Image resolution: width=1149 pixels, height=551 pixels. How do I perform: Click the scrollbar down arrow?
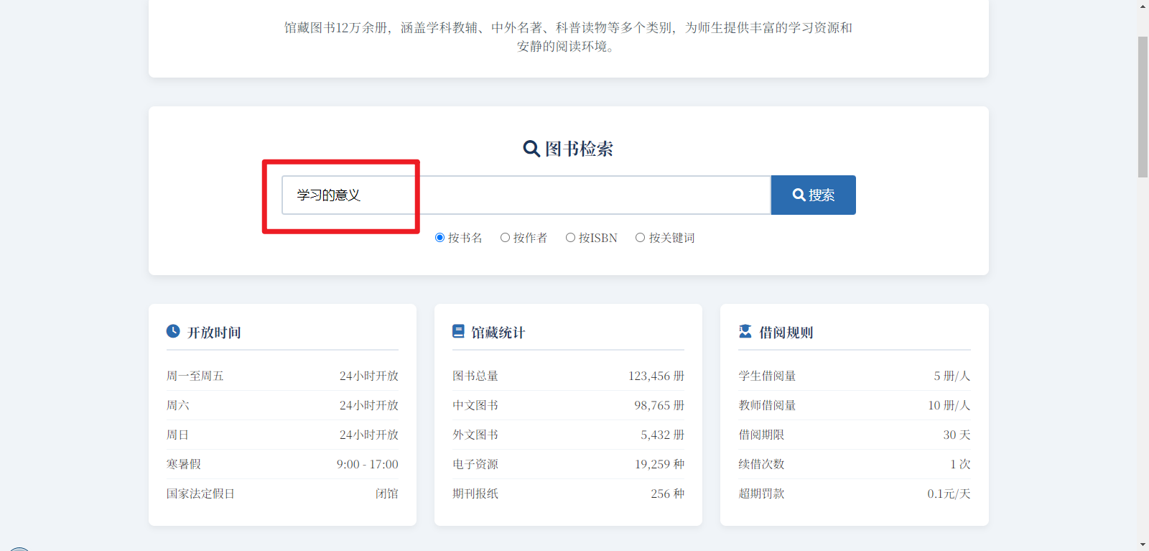pyautogui.click(x=1143, y=545)
